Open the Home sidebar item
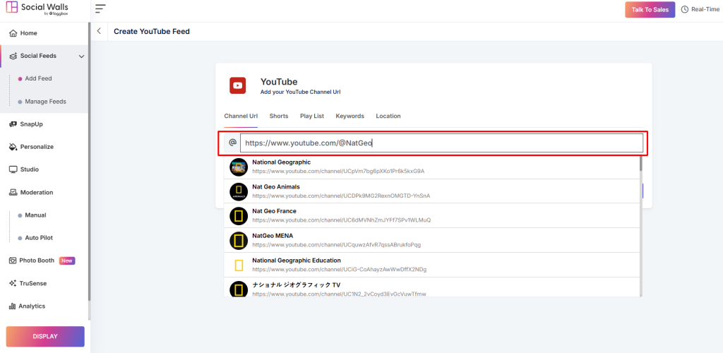 [28, 33]
